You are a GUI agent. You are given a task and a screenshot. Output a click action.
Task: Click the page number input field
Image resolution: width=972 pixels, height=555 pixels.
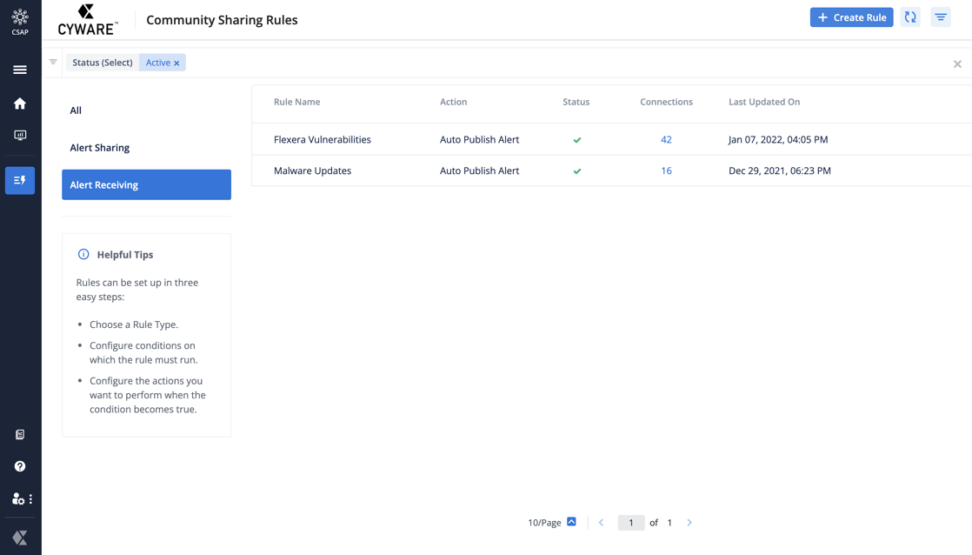(x=631, y=523)
